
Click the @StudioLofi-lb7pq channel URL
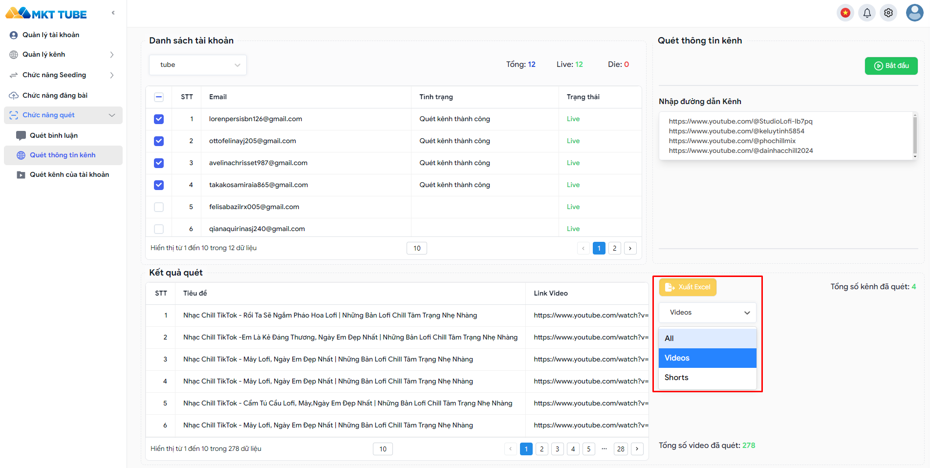click(x=740, y=122)
